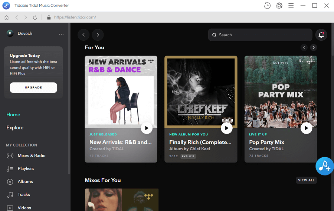Click the browser home icon
Screen dimensions: 334x211
point(6,17)
